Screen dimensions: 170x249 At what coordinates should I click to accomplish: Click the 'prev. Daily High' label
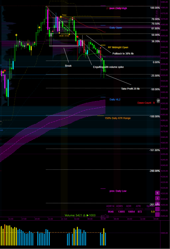pyautogui.click(x=118, y=8)
